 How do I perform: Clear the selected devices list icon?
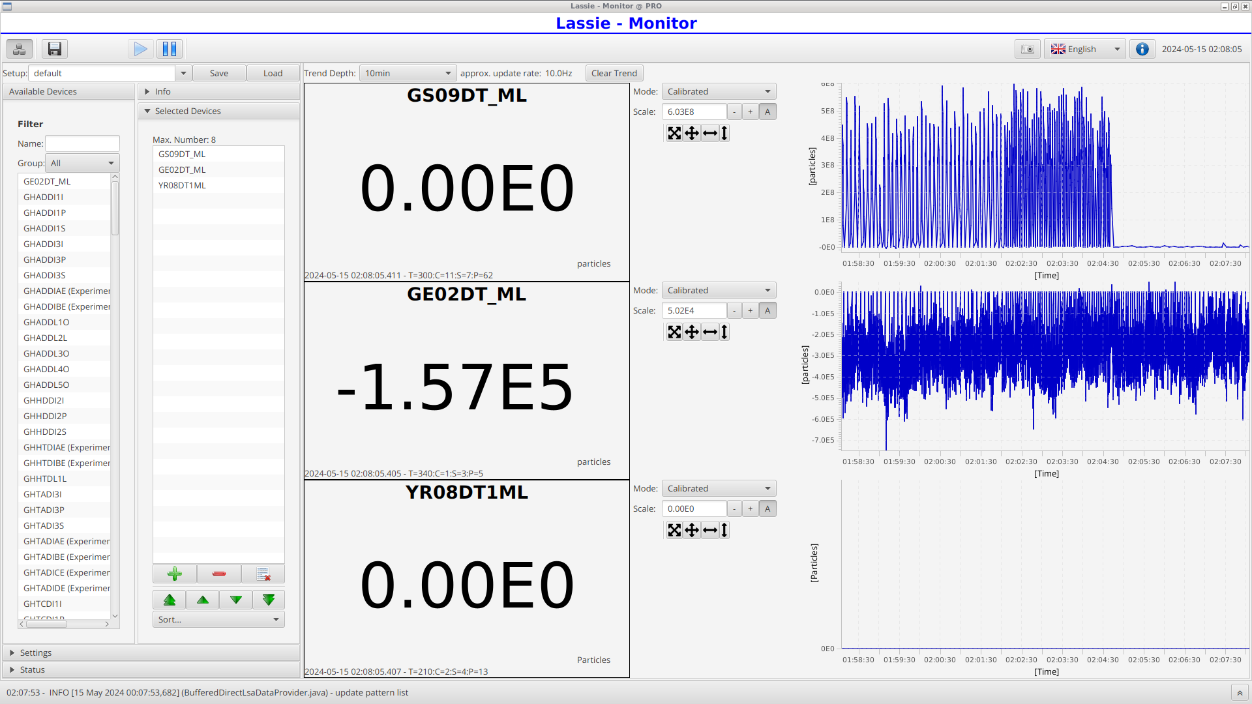pos(263,574)
